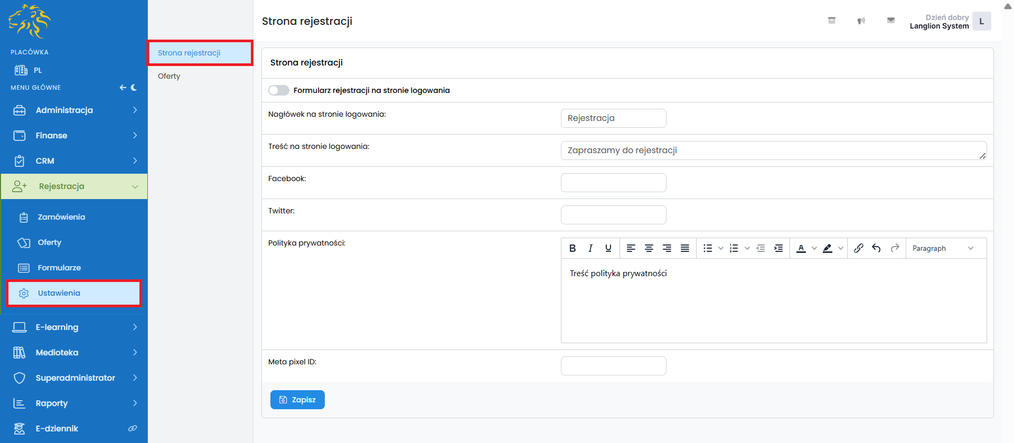Open the Oferty settings tab
This screenshot has height=443, width=1014.
[x=169, y=76]
